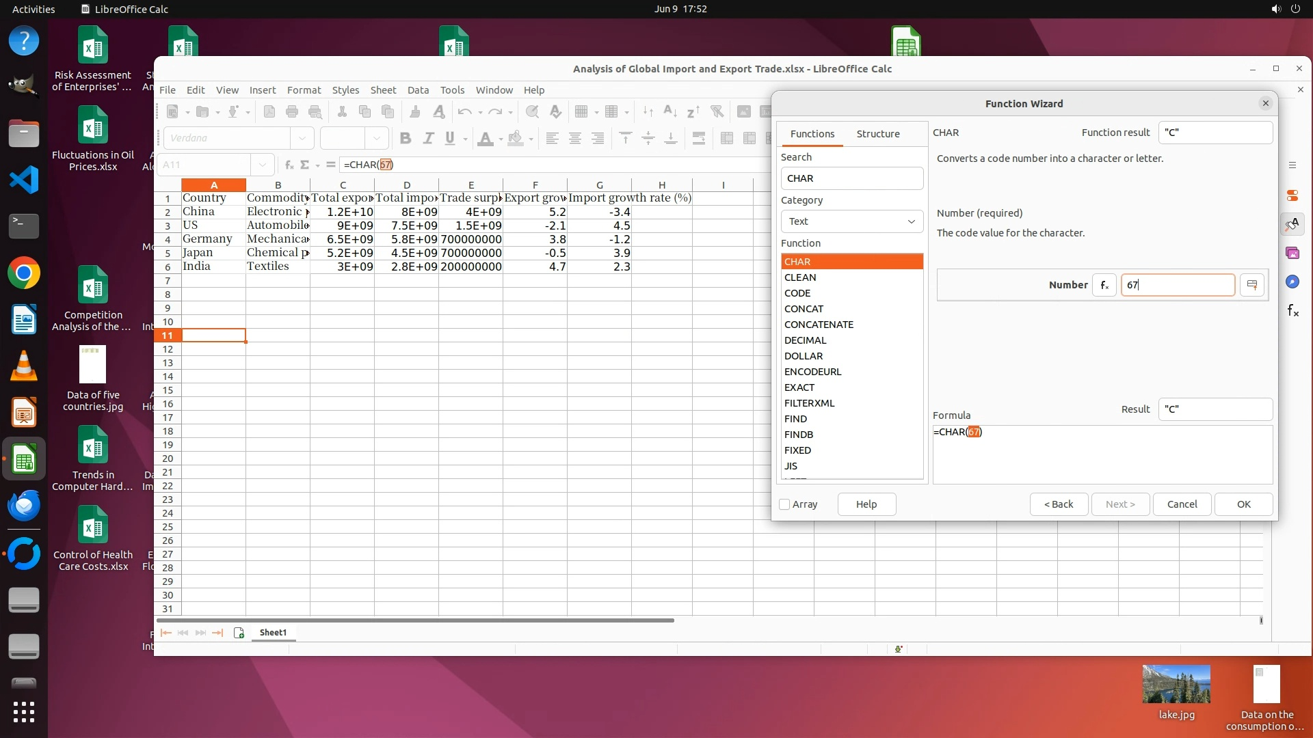Open the Font Name dropdown arrow
Viewport: 1313px width, 738px height.
[302, 139]
